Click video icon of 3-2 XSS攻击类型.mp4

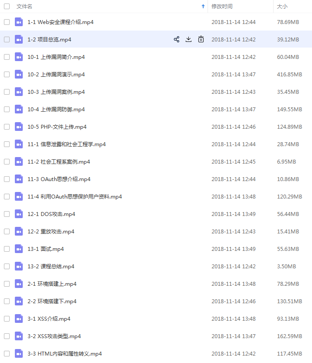[x=19, y=336]
